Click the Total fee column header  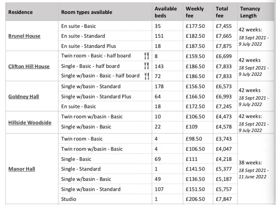coord(222,12)
